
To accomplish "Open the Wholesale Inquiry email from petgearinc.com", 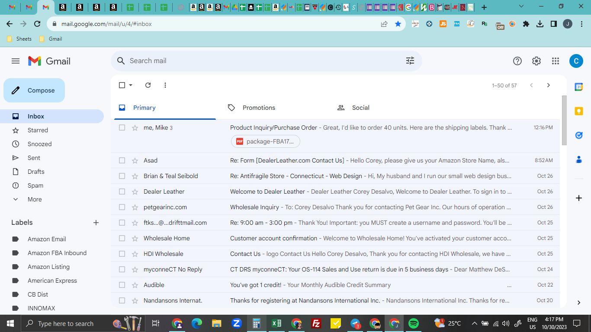I will tap(335, 207).
